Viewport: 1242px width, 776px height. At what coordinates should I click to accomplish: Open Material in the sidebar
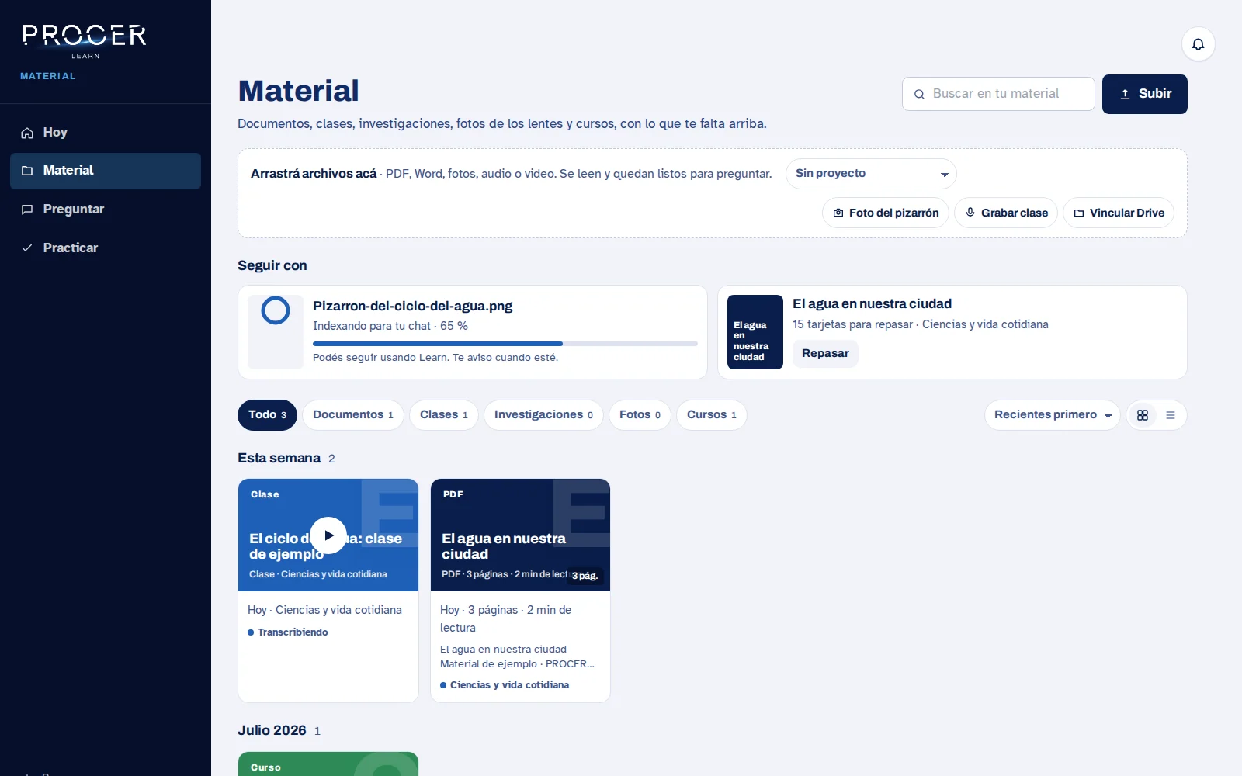(x=106, y=171)
